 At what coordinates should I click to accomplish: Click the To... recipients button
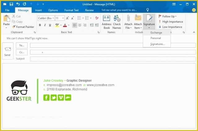tap(22, 45)
